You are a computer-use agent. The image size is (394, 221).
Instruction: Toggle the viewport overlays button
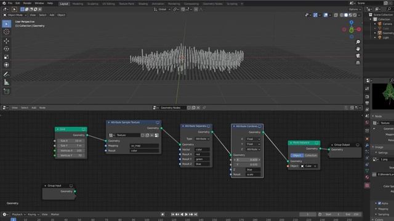coord(326,15)
